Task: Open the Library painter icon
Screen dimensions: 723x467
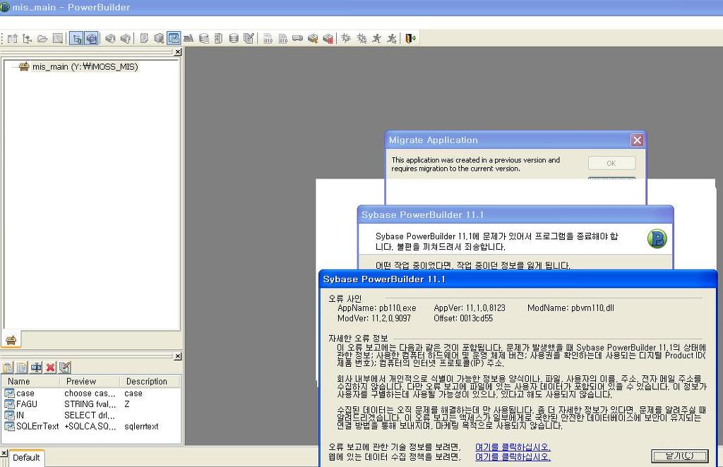Action: [x=189, y=38]
